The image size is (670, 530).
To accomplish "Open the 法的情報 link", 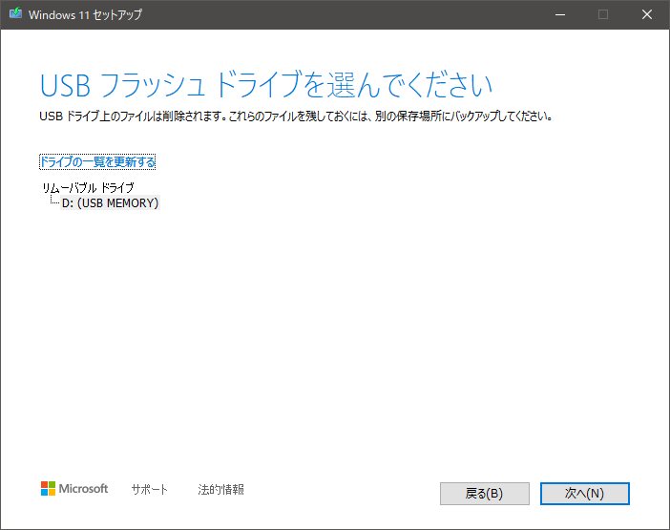I will 220,489.
